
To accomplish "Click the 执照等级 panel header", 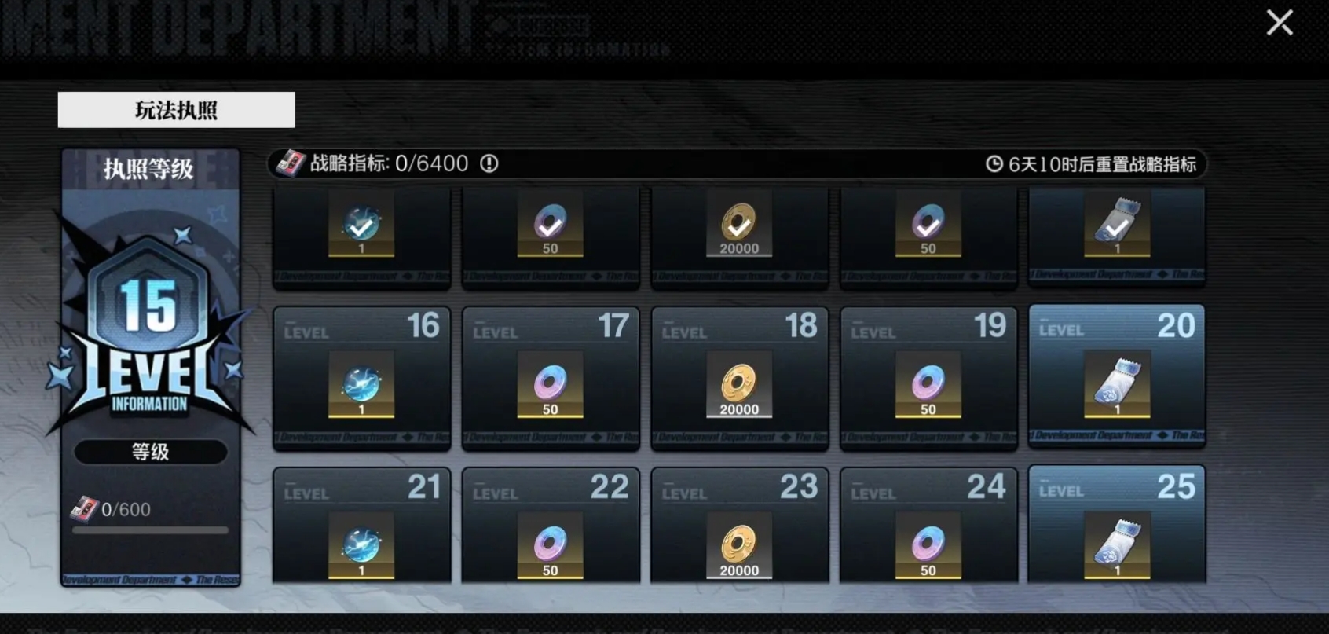I will point(149,168).
